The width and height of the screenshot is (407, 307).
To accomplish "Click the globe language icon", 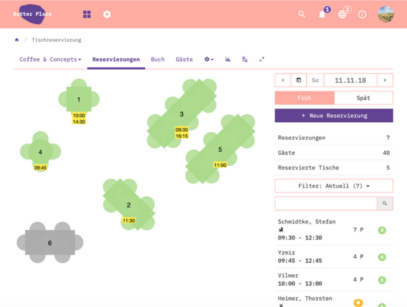I will tap(342, 14).
